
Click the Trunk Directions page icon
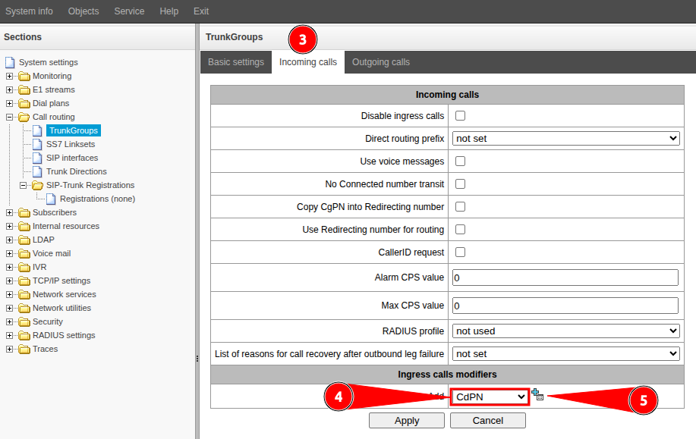point(38,171)
